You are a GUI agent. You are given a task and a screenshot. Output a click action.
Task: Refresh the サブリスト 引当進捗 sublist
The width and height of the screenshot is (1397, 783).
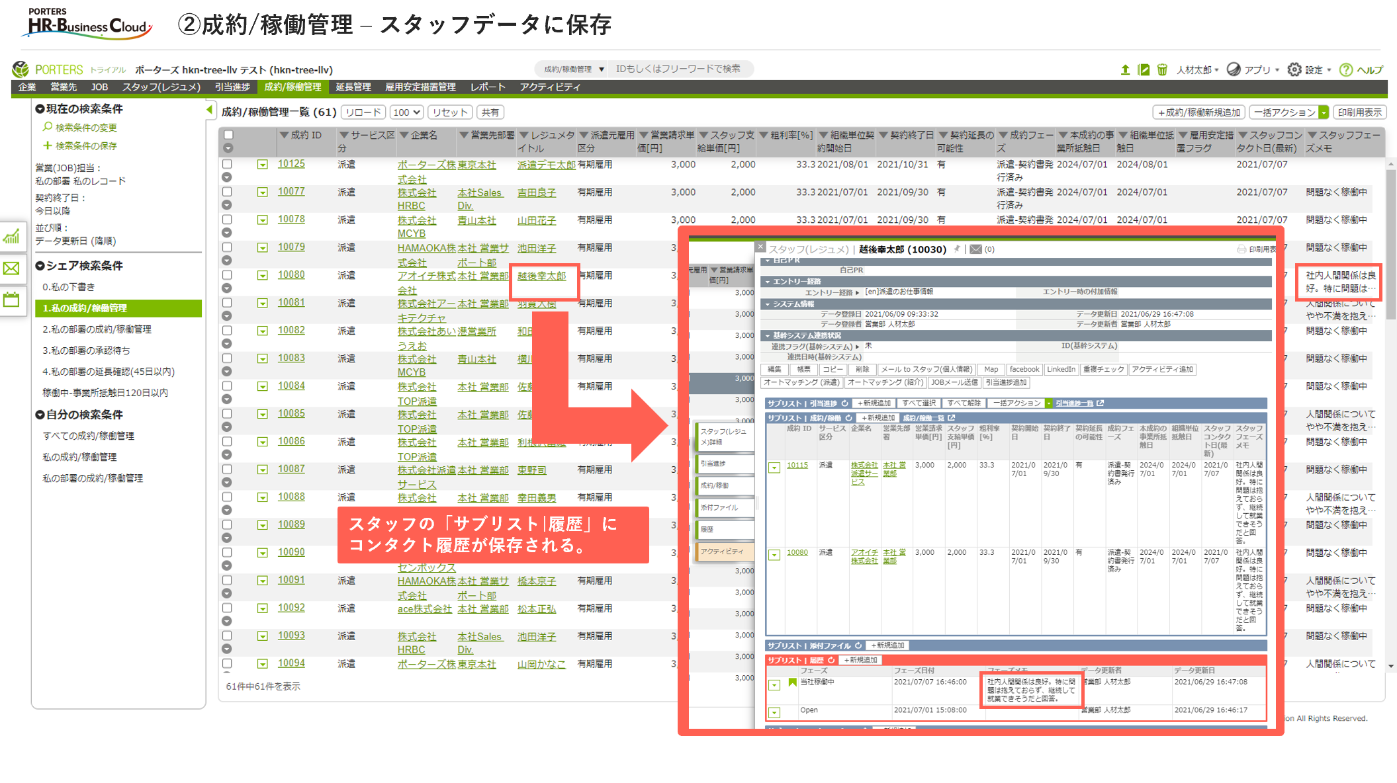845,403
